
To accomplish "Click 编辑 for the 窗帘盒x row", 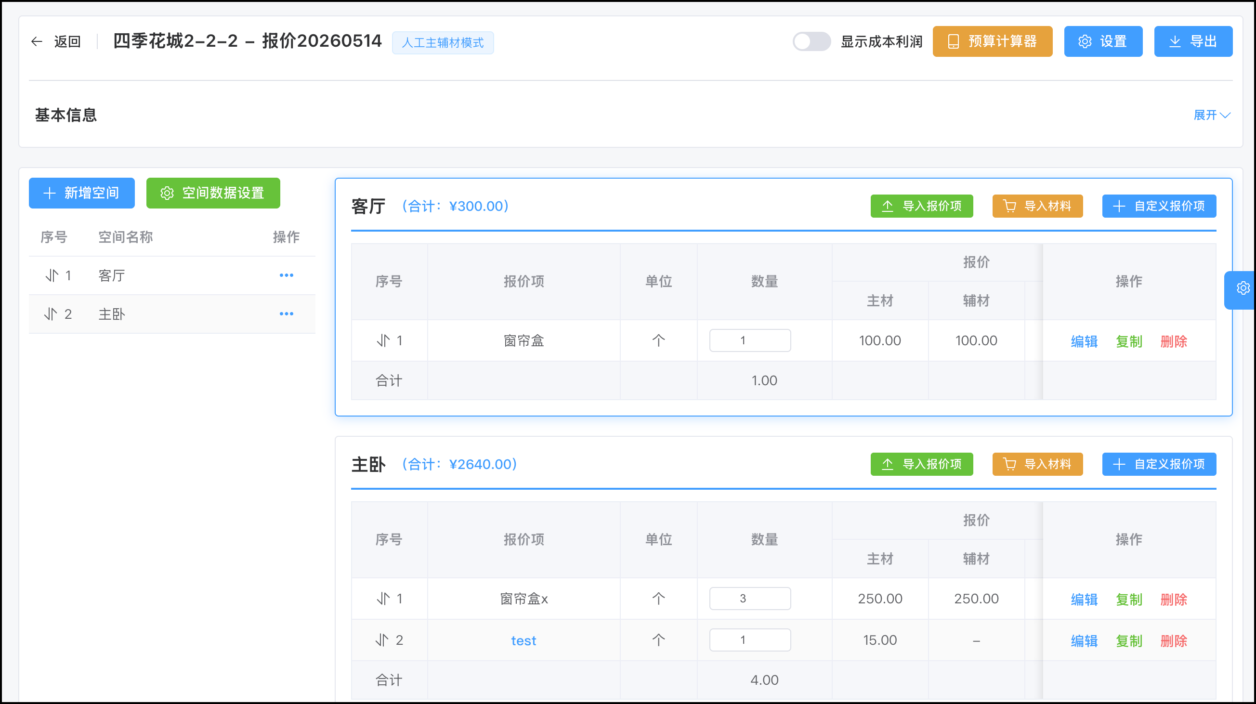I will coord(1084,599).
